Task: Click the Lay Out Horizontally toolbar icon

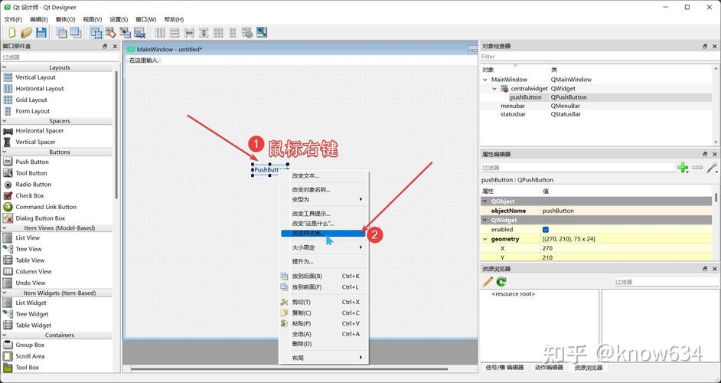Action: coord(160,32)
